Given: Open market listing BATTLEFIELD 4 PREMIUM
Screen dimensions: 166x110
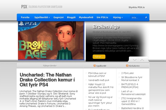Looking at the screenshot, I should pyautogui.click(x=130, y=86).
